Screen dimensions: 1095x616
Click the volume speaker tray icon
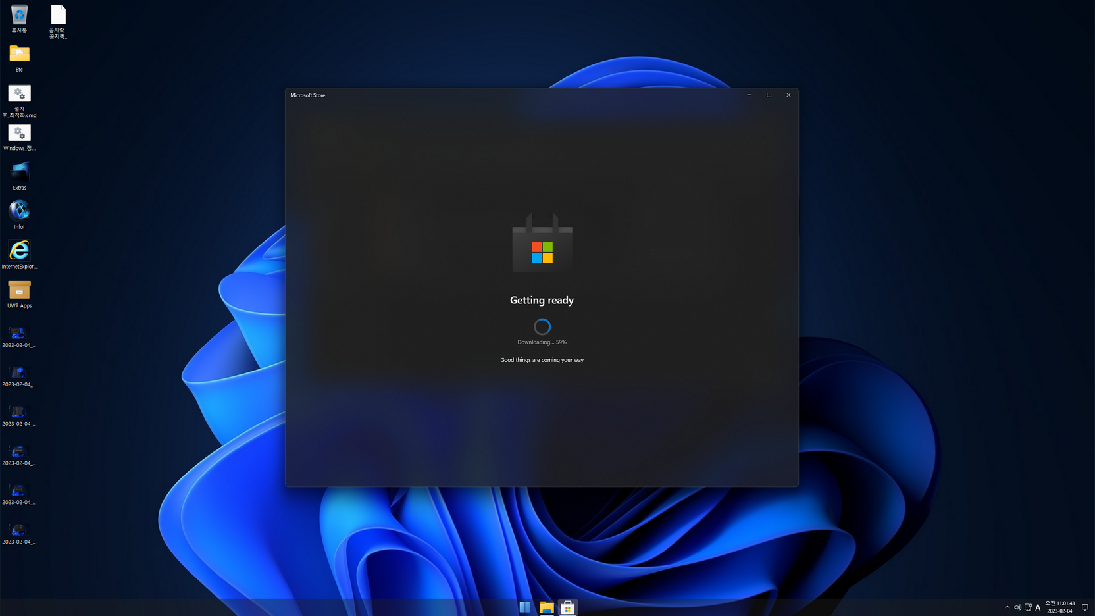click(1017, 607)
